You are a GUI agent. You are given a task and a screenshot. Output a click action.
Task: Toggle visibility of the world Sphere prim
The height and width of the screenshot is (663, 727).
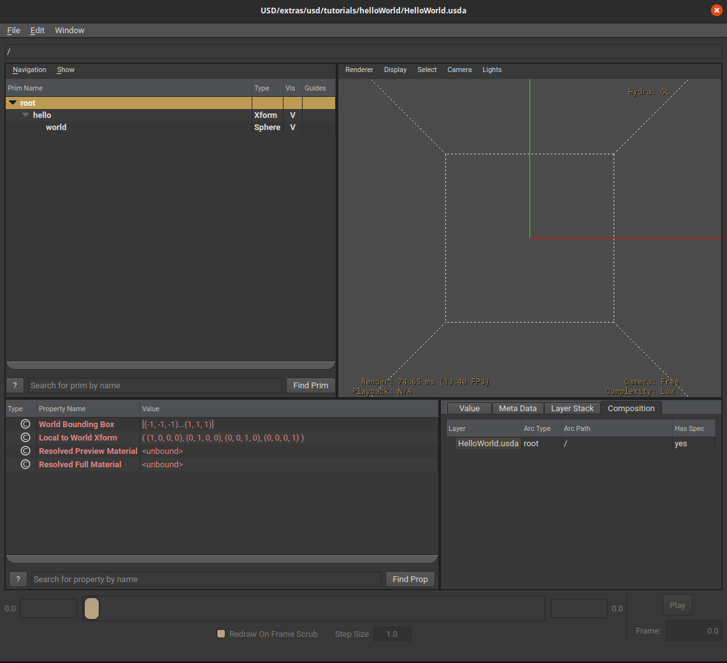[x=292, y=127]
